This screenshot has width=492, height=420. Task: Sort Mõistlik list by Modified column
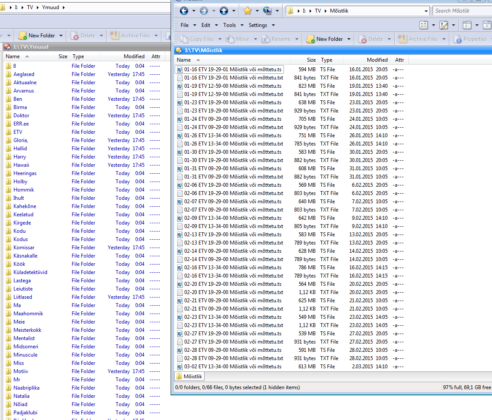point(367,60)
